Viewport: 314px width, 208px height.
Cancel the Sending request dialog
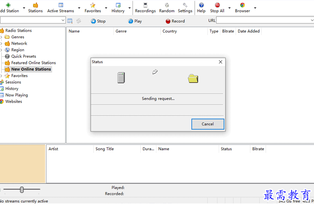[x=208, y=124]
